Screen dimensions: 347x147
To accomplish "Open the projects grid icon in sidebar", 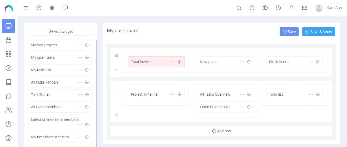I will (8, 54).
